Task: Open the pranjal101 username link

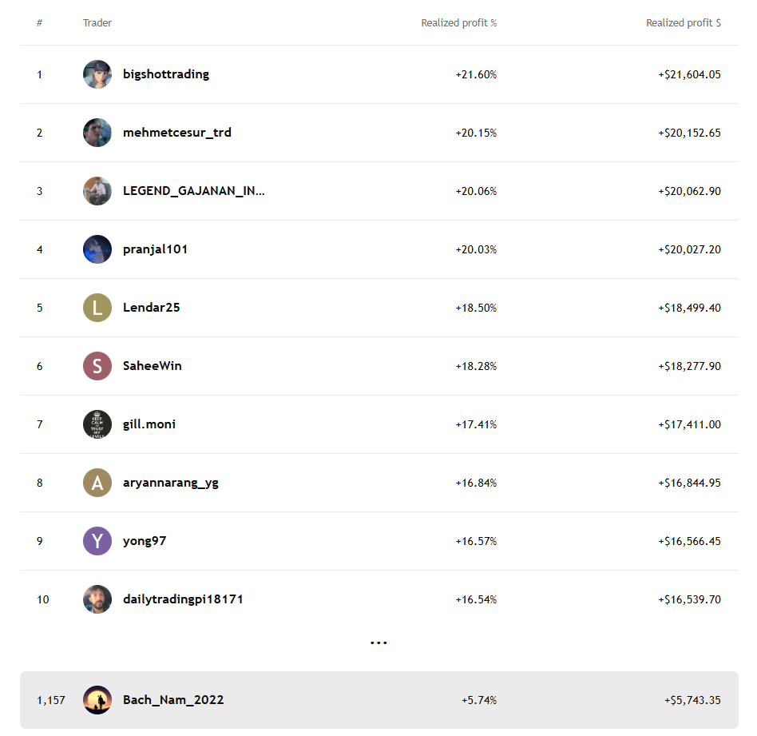Action: (156, 249)
